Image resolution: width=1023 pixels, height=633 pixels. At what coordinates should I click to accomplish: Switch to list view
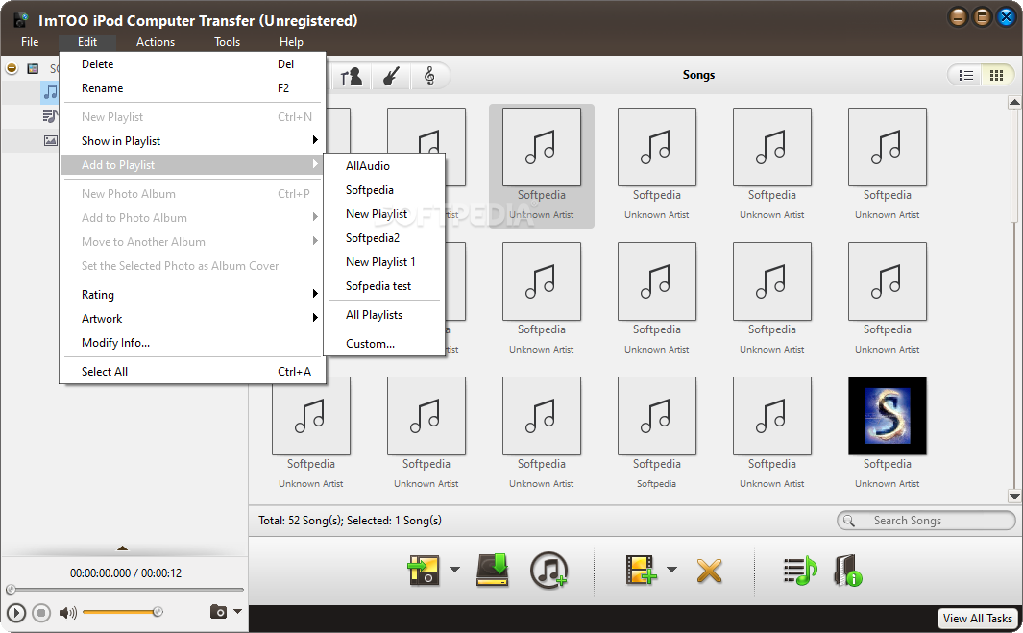click(x=965, y=76)
